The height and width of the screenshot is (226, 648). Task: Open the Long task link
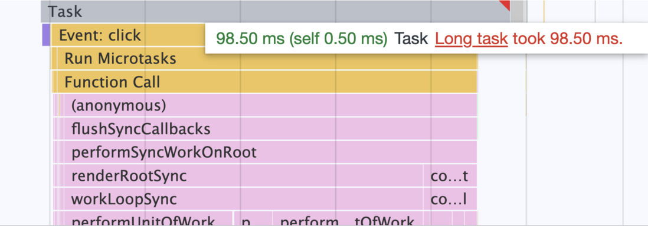tap(471, 39)
